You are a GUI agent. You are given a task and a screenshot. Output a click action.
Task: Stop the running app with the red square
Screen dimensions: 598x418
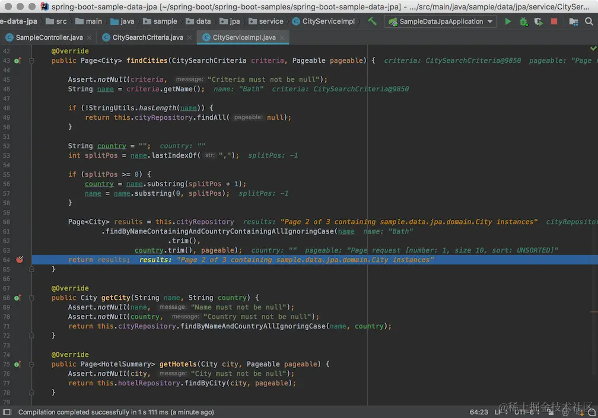point(554,22)
